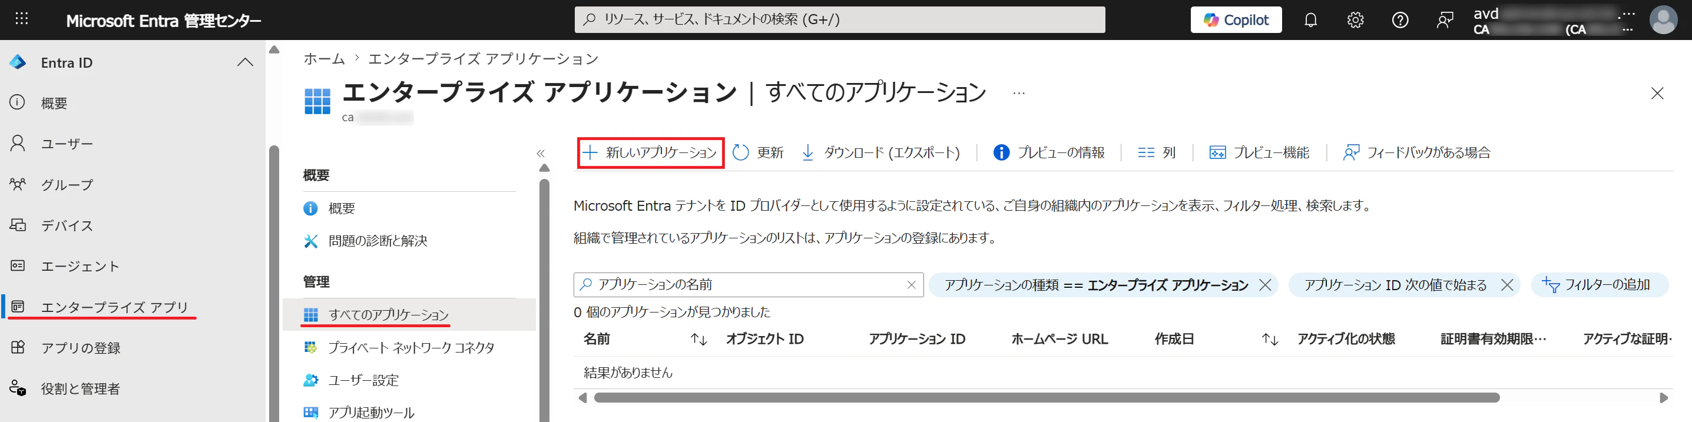Click the アプリの登録 grid icon

click(x=18, y=347)
